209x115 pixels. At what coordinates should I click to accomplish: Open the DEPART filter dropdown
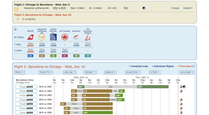click(x=90, y=72)
